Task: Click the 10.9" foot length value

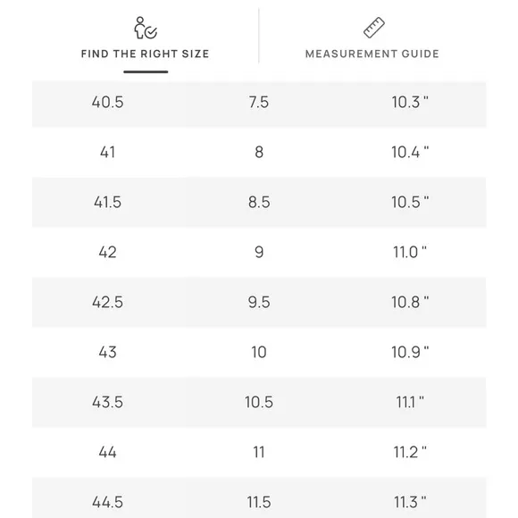Action: tap(410, 352)
